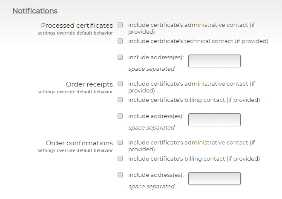Enable administrative contact for Order receipts
Screen dimensions: 282x199
click(120, 84)
